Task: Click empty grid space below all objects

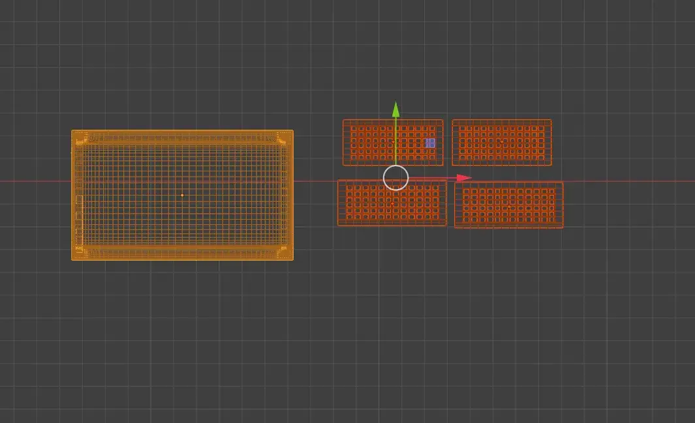Action: coord(346,339)
